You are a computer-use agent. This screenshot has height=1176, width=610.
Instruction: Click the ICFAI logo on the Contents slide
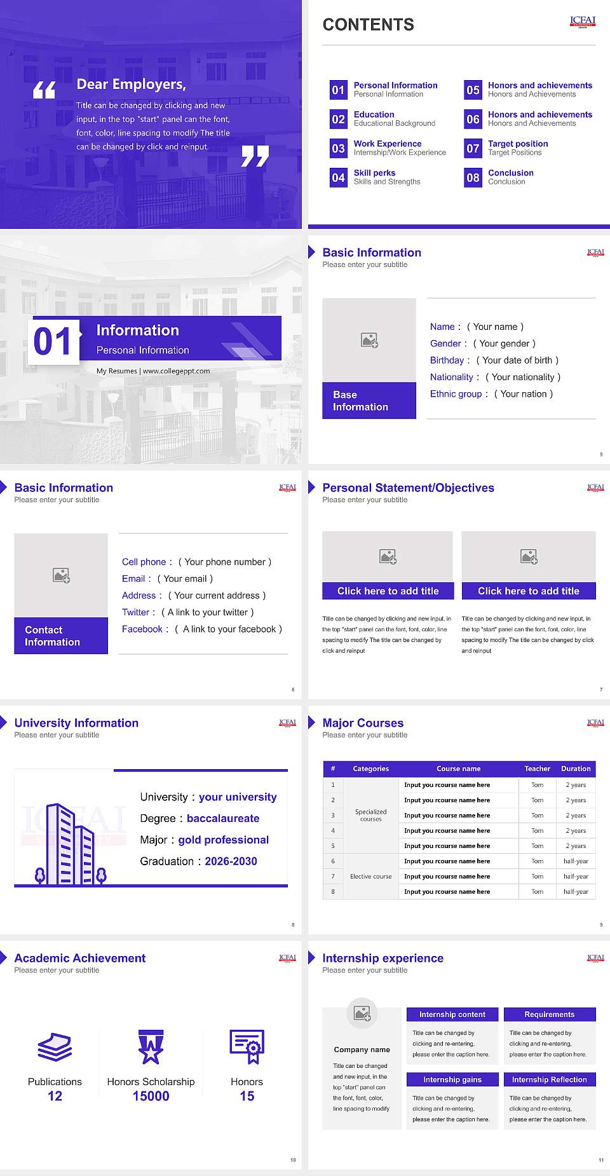tap(582, 22)
